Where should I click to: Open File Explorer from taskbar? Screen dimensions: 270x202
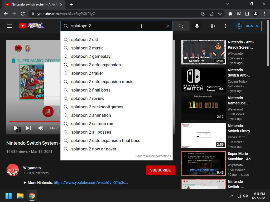(x=20, y=196)
